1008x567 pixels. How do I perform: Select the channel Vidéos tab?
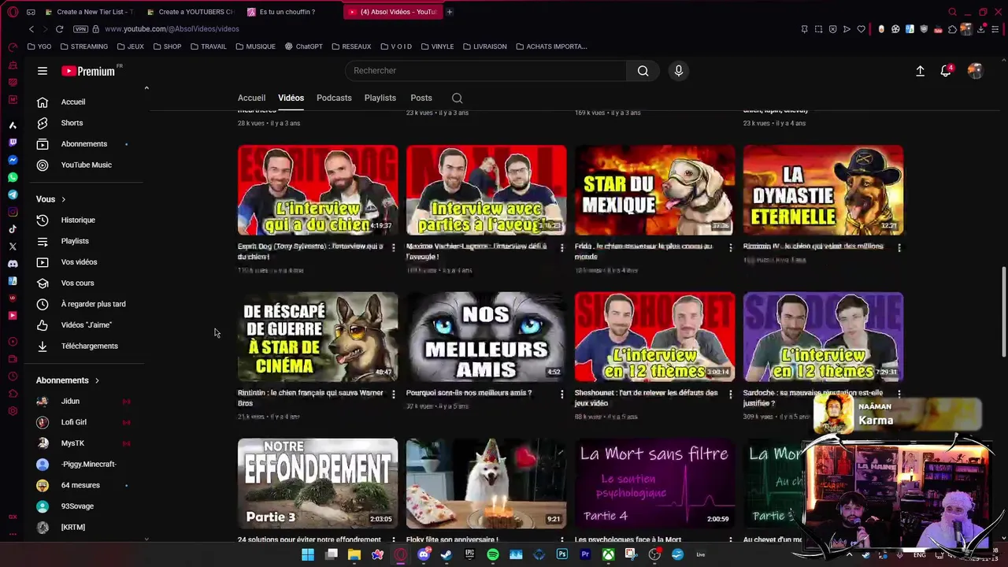click(291, 98)
